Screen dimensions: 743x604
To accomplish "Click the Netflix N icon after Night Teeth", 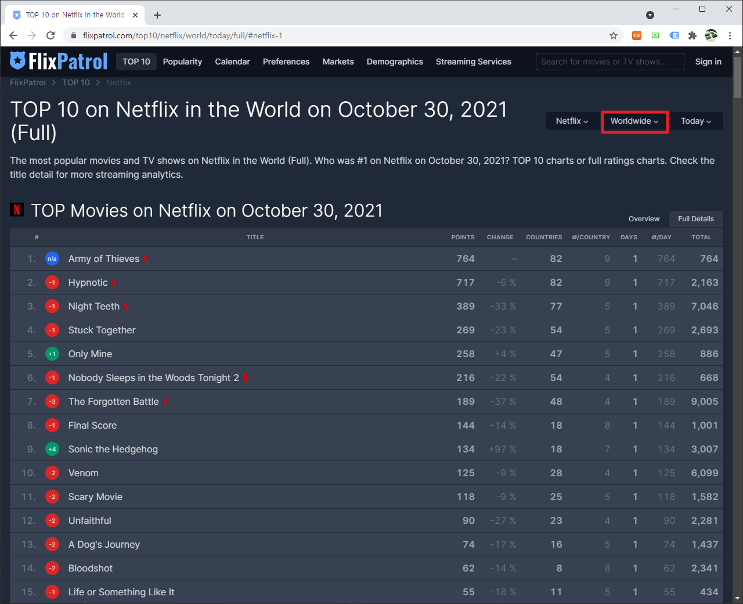I will coord(125,306).
